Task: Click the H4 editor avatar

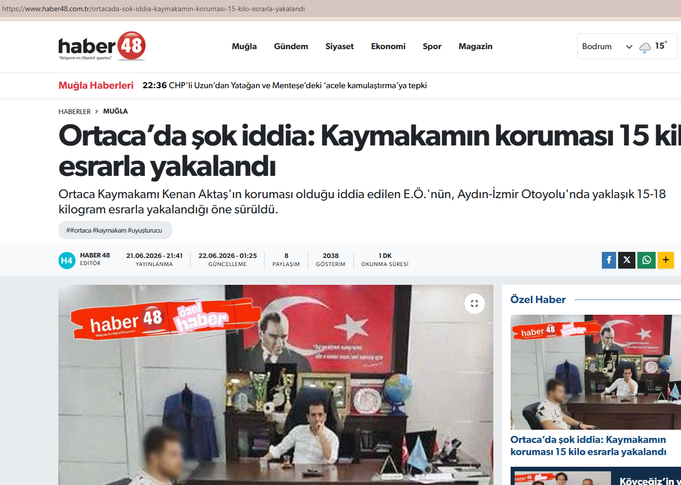Action: 67,260
